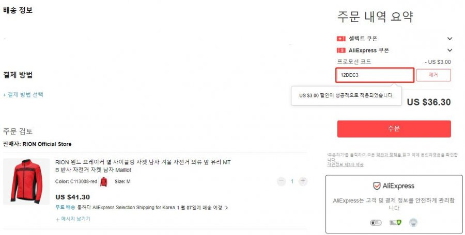465x235 pixels.
Task: Open the 개인정보 제3자 제공 link
Action: [345, 164]
